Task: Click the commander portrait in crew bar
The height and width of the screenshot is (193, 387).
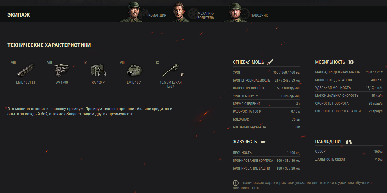Action: pos(132,13)
